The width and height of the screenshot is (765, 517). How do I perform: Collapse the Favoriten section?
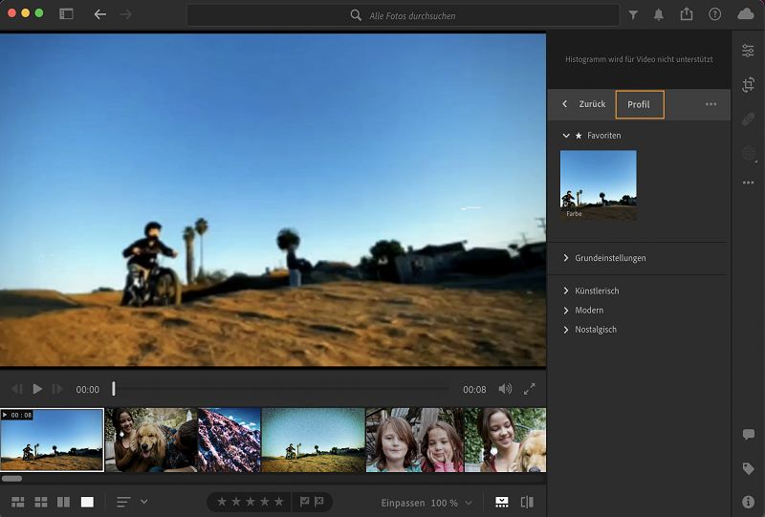coord(566,136)
